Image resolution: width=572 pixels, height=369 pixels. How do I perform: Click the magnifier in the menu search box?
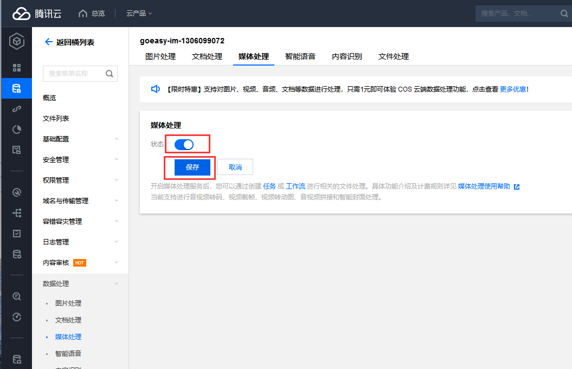(x=109, y=74)
